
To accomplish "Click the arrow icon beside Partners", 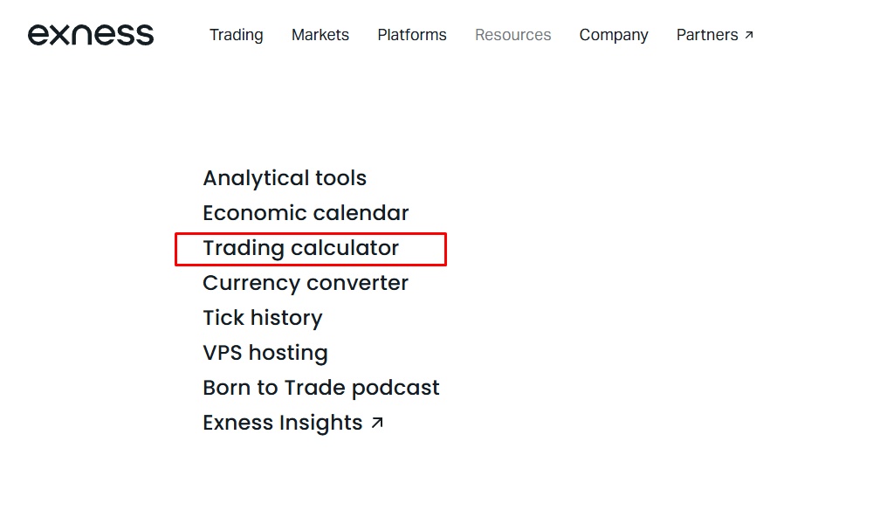I will pyautogui.click(x=749, y=35).
